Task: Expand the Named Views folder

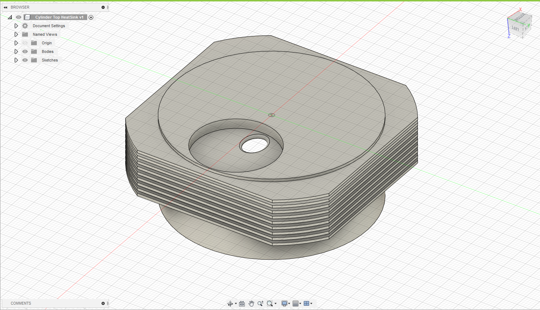Action: click(16, 34)
